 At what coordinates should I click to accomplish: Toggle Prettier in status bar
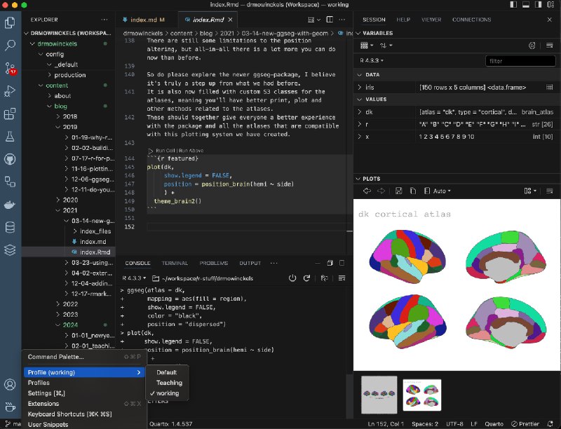tap(525, 424)
